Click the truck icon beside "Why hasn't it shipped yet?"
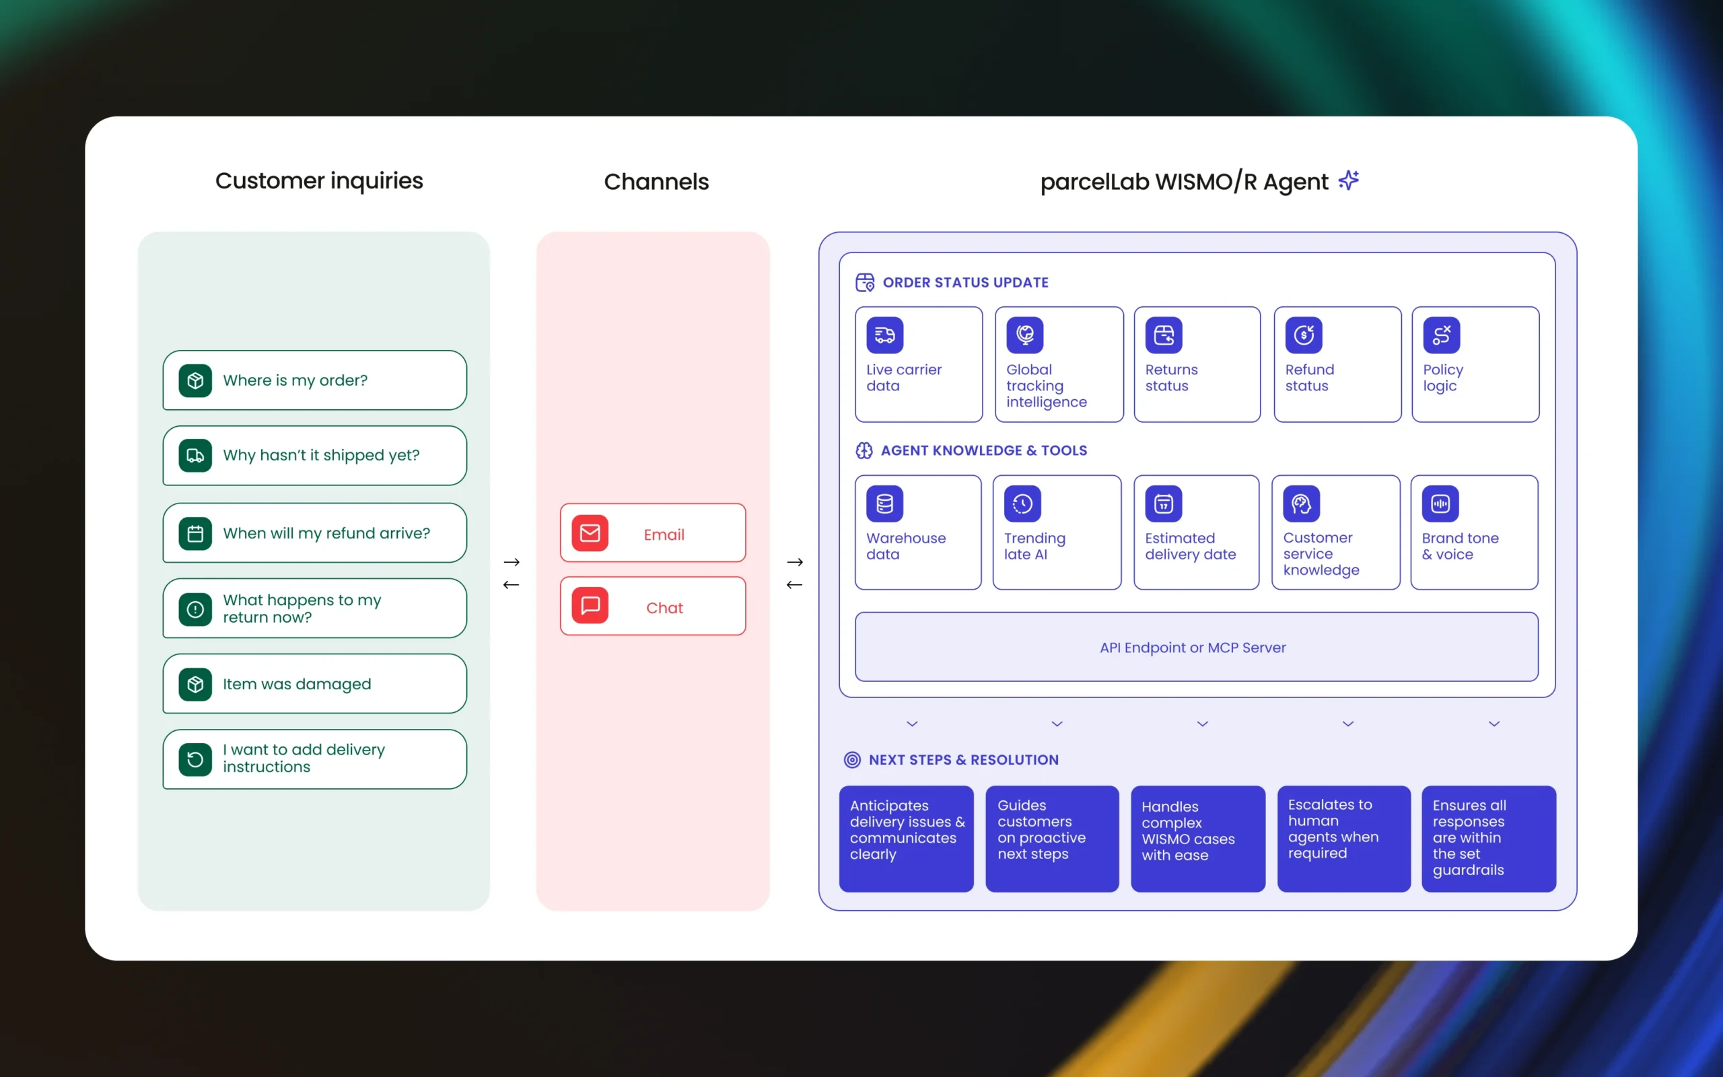This screenshot has height=1077, width=1723. pos(195,456)
